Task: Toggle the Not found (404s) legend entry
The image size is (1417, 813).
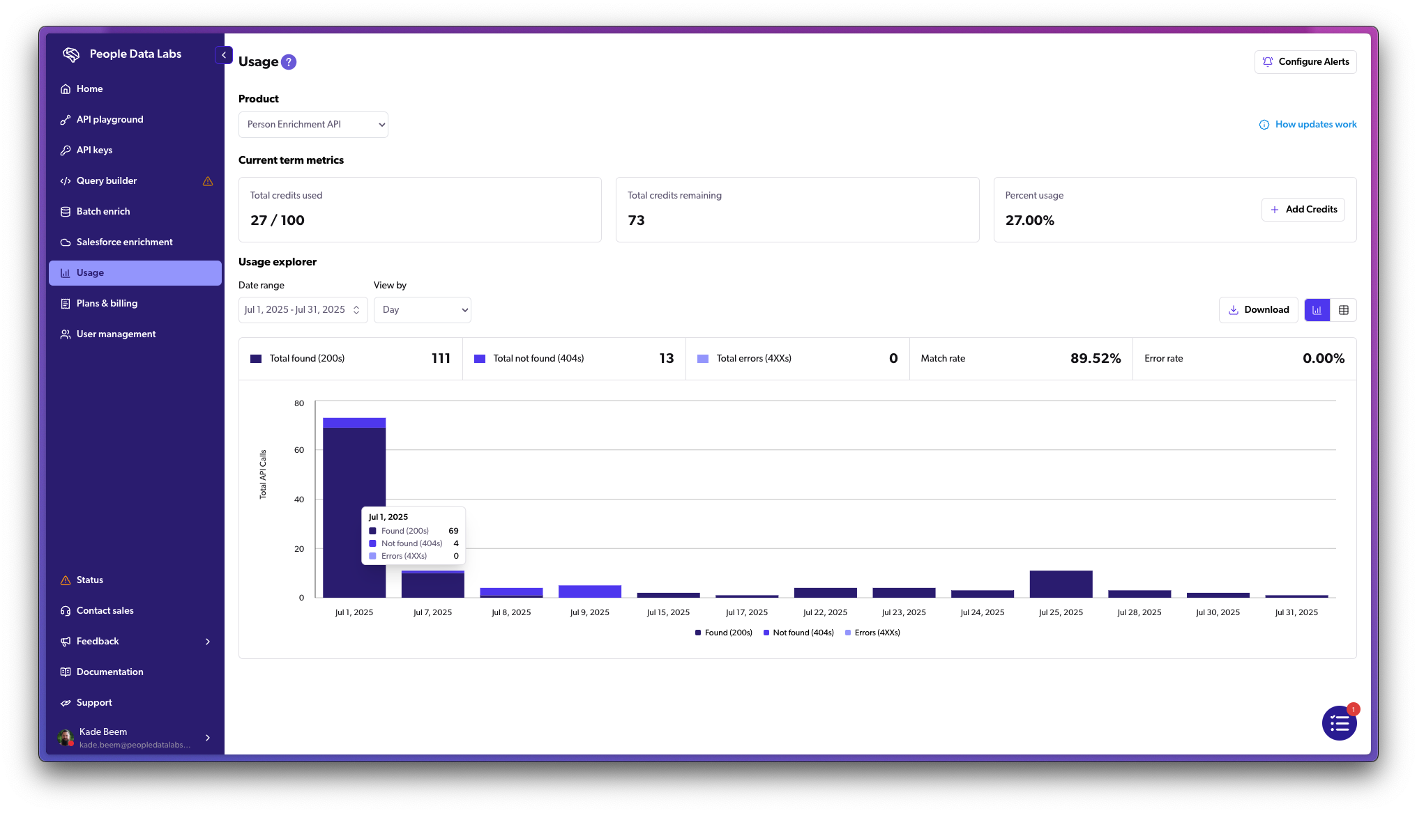Action: click(798, 633)
